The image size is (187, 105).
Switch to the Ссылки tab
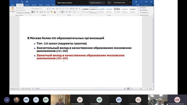[x=47, y=5]
